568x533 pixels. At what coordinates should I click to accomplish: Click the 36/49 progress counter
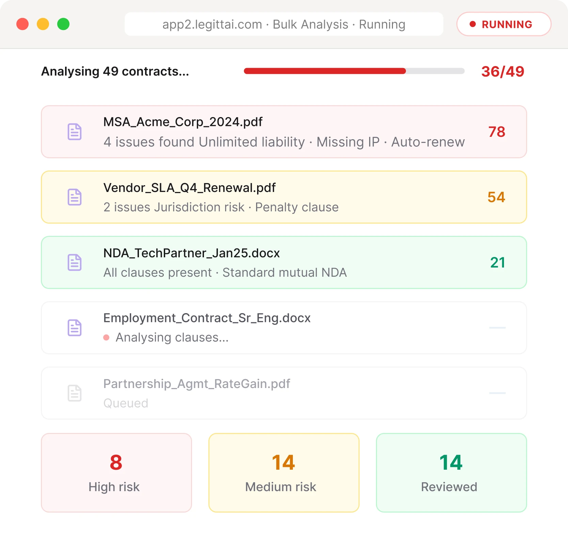[x=503, y=71]
